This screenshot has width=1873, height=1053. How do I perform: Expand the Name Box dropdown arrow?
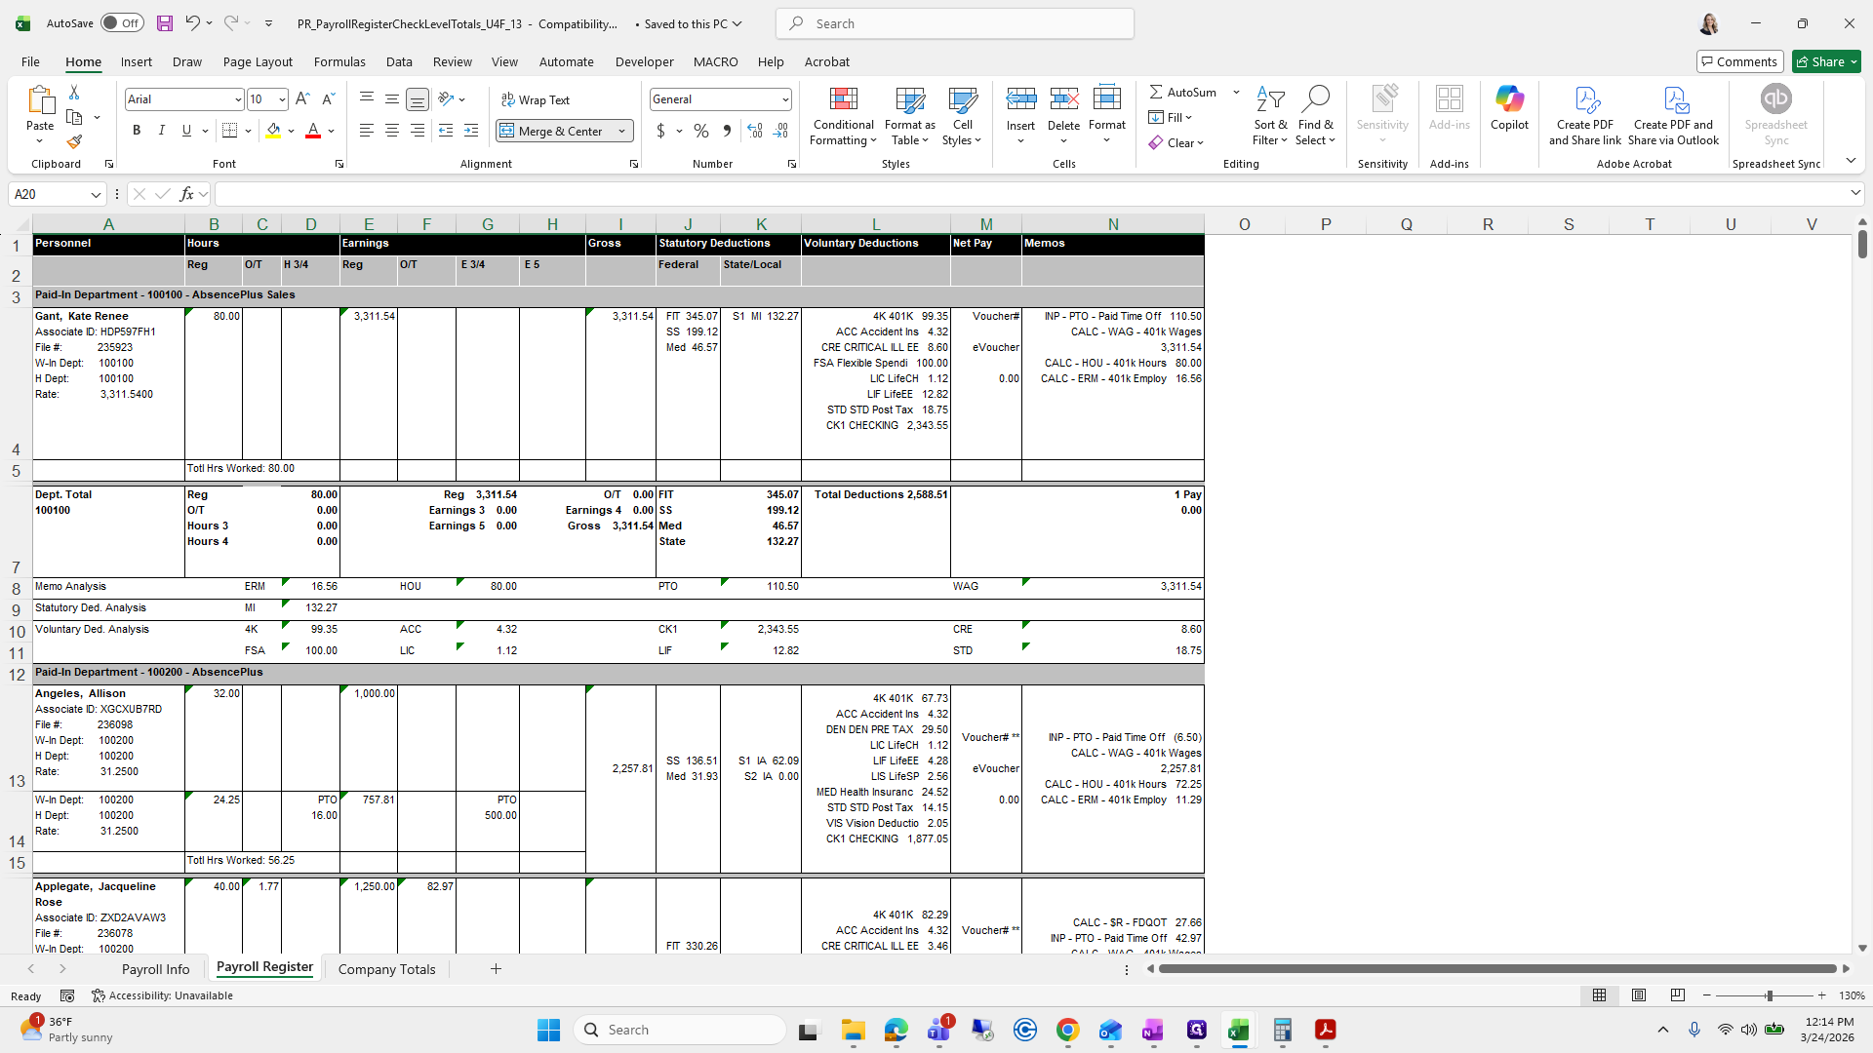point(96,194)
